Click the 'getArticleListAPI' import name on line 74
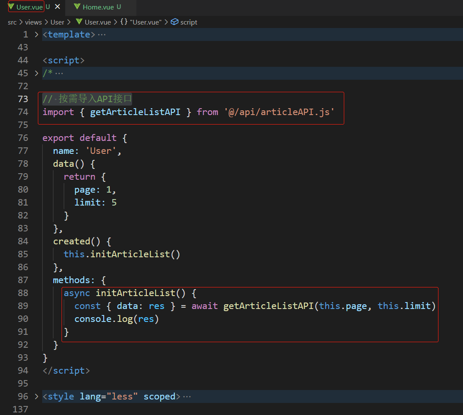Viewport: 463px width, 415px height. [x=135, y=112]
